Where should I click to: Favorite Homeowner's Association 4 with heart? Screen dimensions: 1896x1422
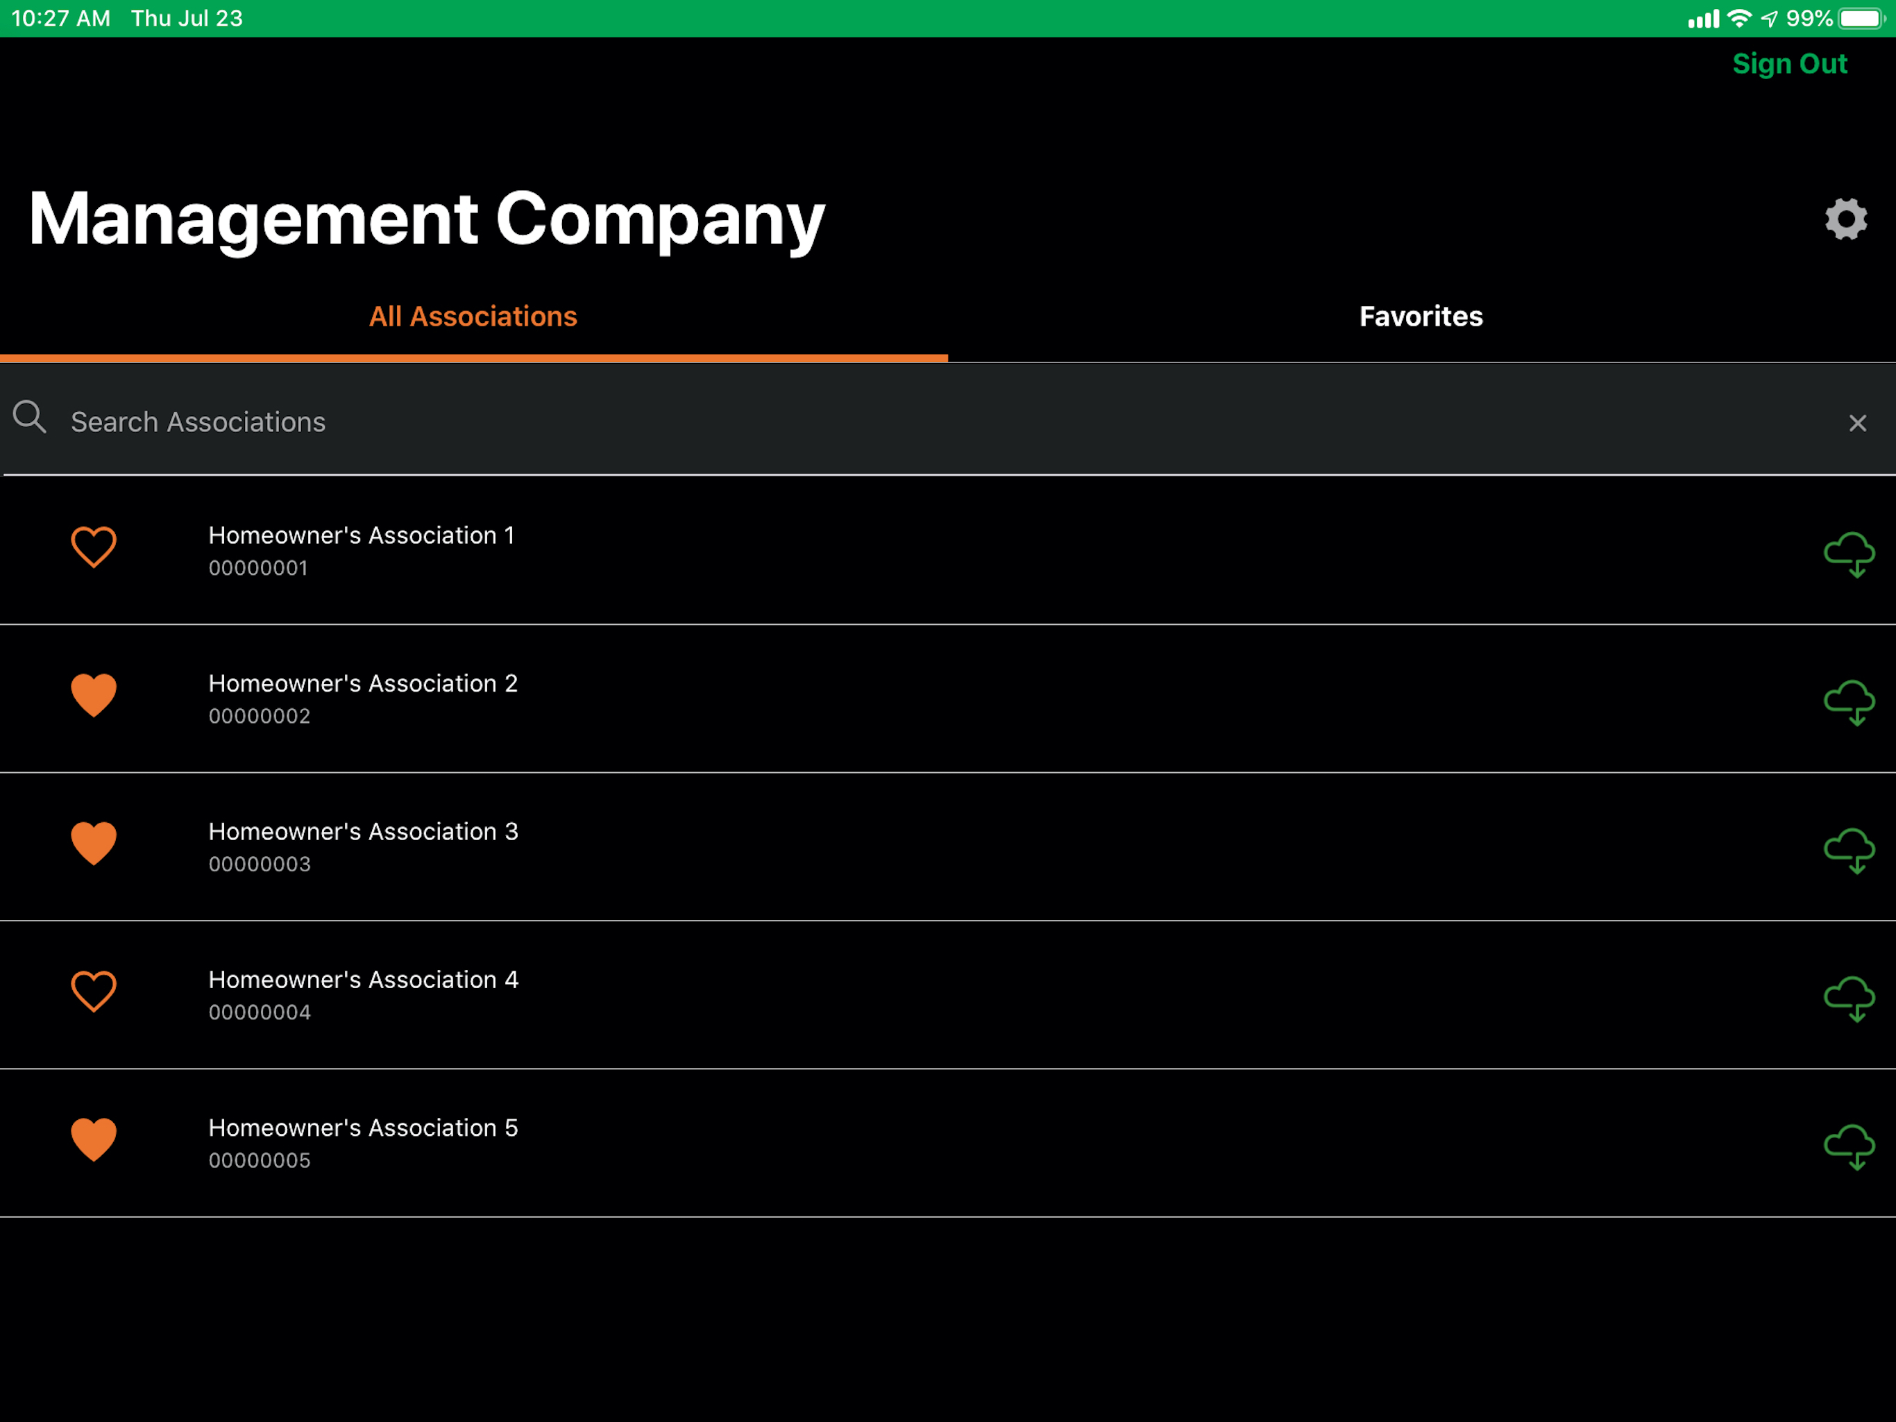pos(94,992)
